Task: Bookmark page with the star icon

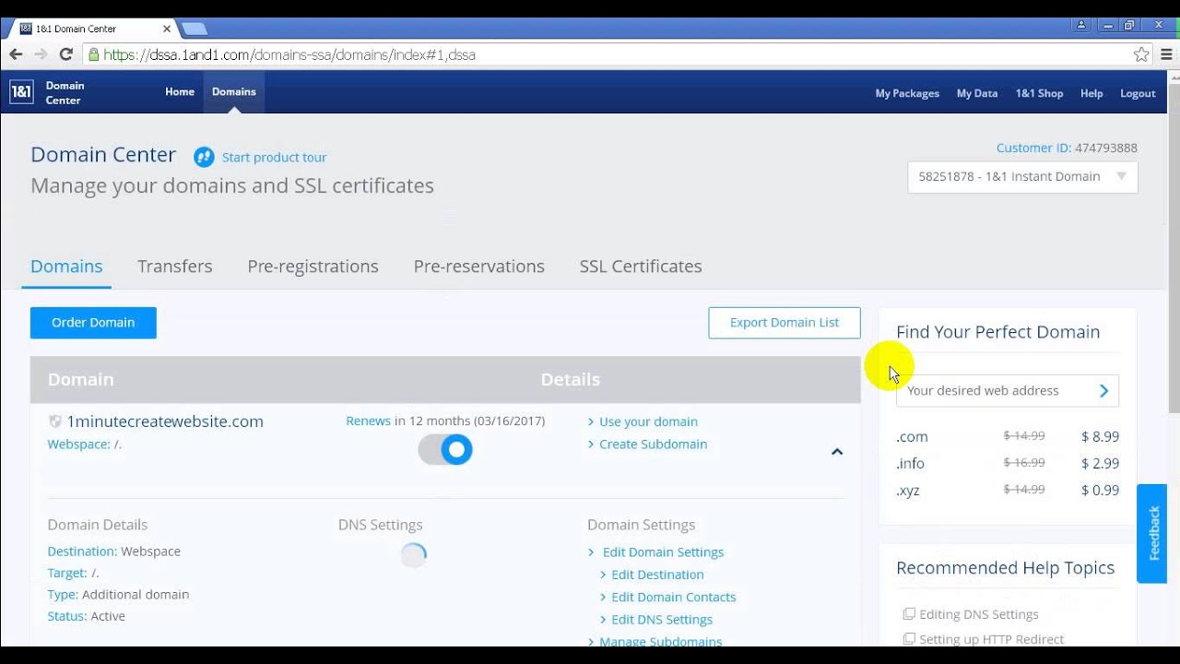Action: click(x=1141, y=54)
